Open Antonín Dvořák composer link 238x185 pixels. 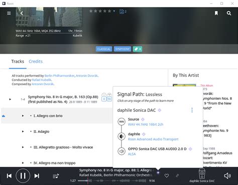43,84
